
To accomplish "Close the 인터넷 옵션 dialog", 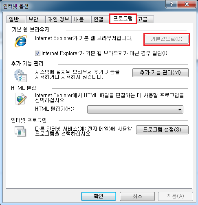I will pos(187,4).
